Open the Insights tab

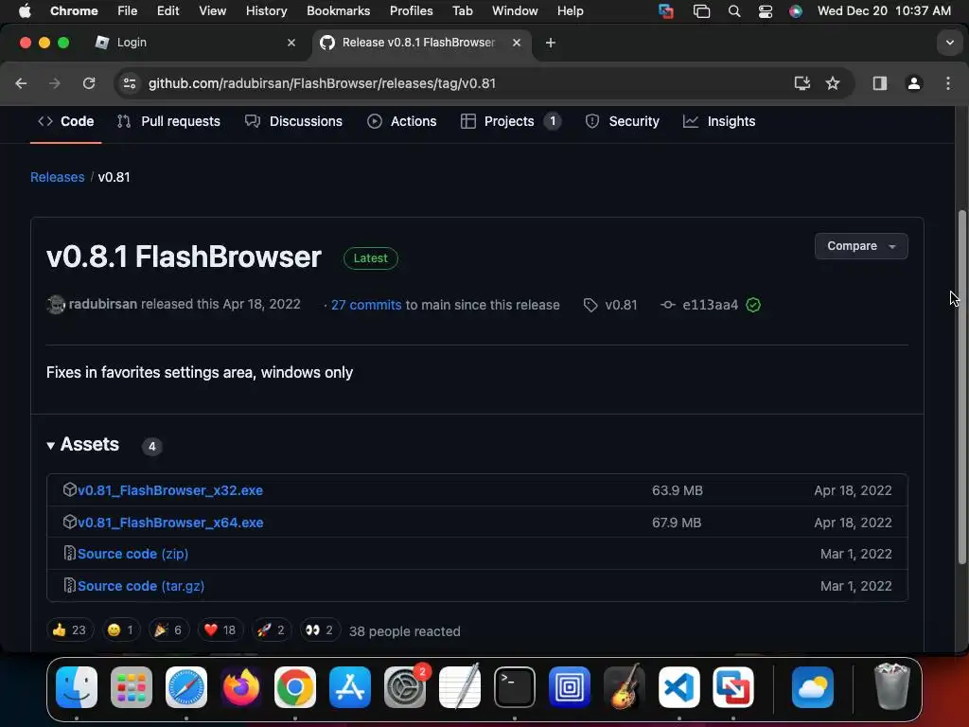[x=719, y=121]
